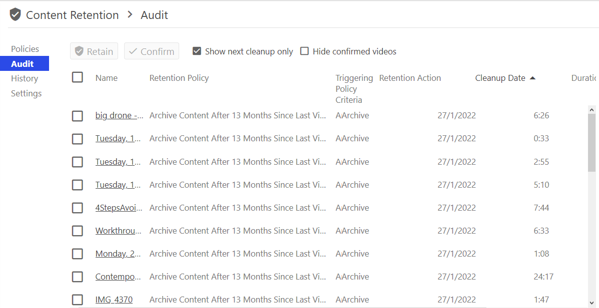Sort by Retention Policy column header
This screenshot has height=308, width=599.
[179, 78]
